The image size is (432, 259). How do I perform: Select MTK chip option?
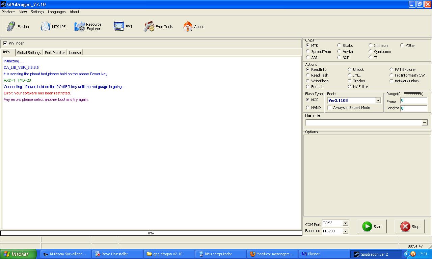tap(307, 46)
